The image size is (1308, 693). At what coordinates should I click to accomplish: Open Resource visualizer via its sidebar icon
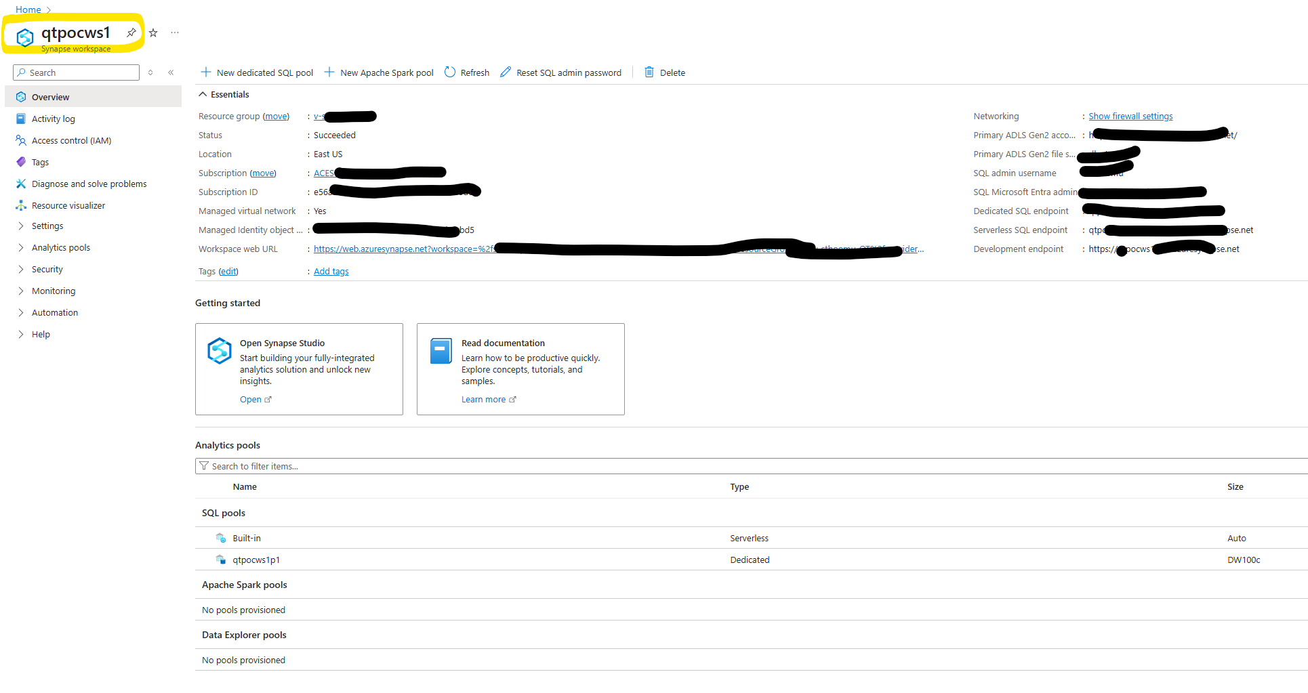tap(21, 205)
